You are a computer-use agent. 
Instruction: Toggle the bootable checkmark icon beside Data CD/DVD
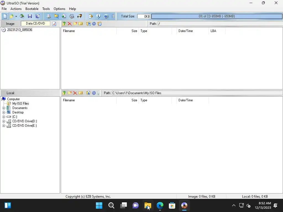(54, 24)
